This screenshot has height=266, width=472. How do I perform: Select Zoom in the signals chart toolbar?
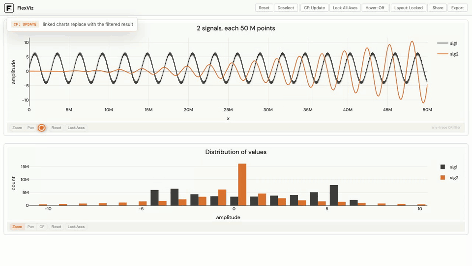17,128
